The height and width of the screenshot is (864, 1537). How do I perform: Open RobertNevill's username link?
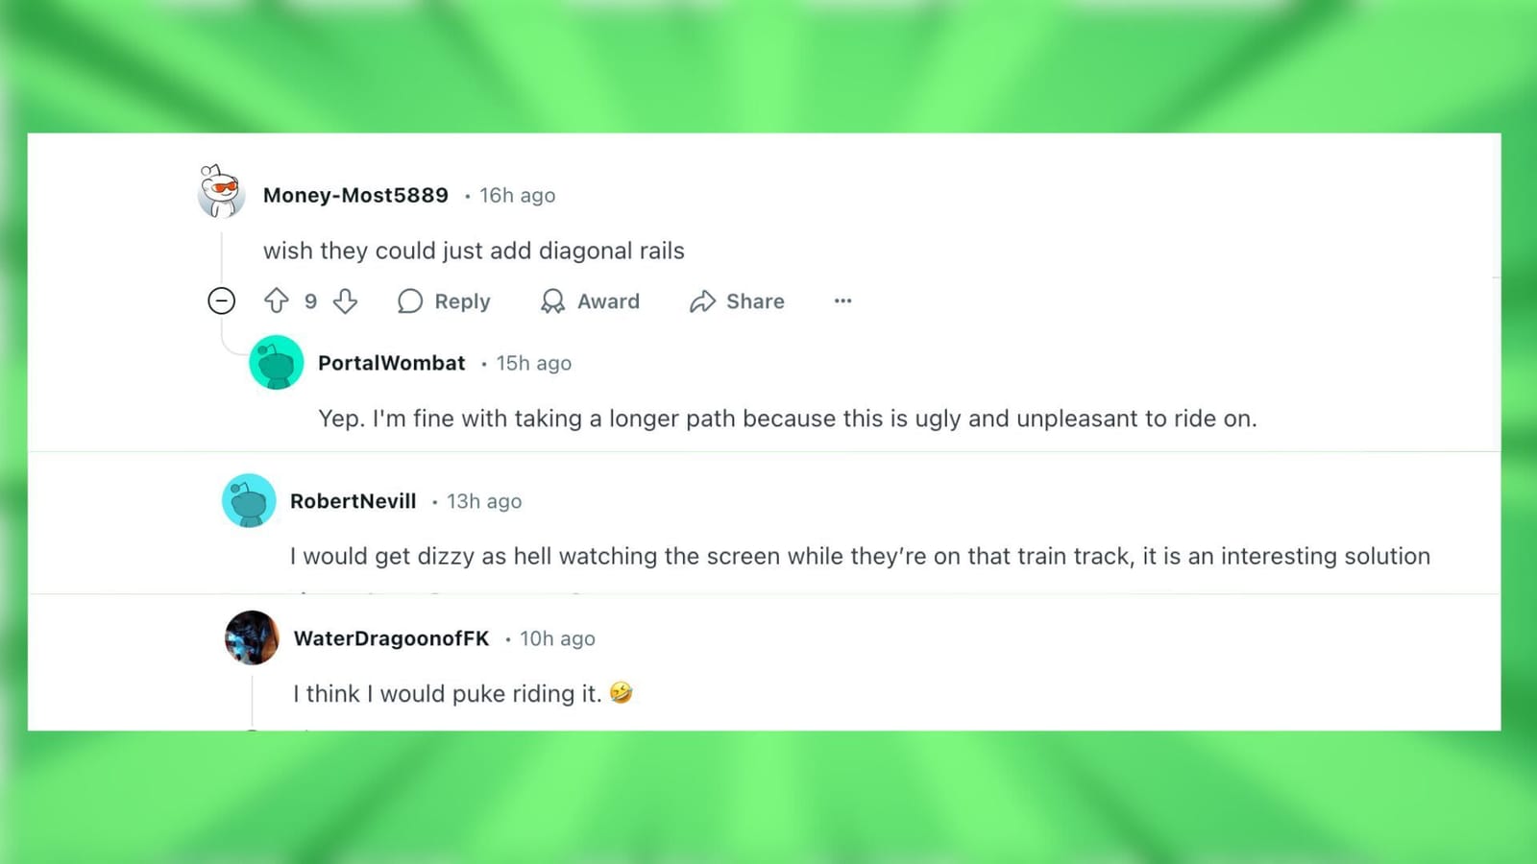[354, 500]
